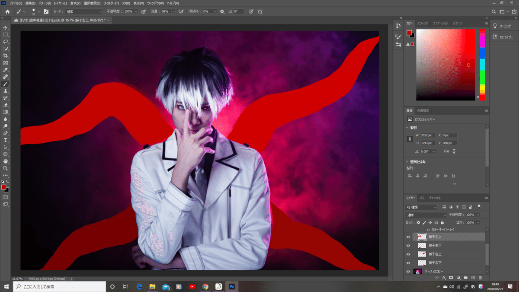Switch to the スウォッチ tab
The width and height of the screenshot is (519, 292).
(x=423, y=23)
